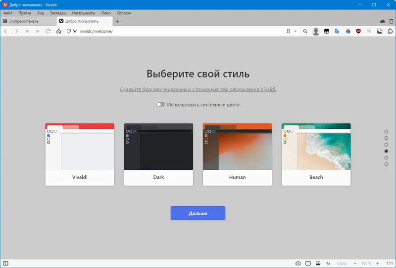Viewport: 396px width, 268px height.
Task: Click the 100 % zoom level value
Action: pyautogui.click(x=366, y=263)
